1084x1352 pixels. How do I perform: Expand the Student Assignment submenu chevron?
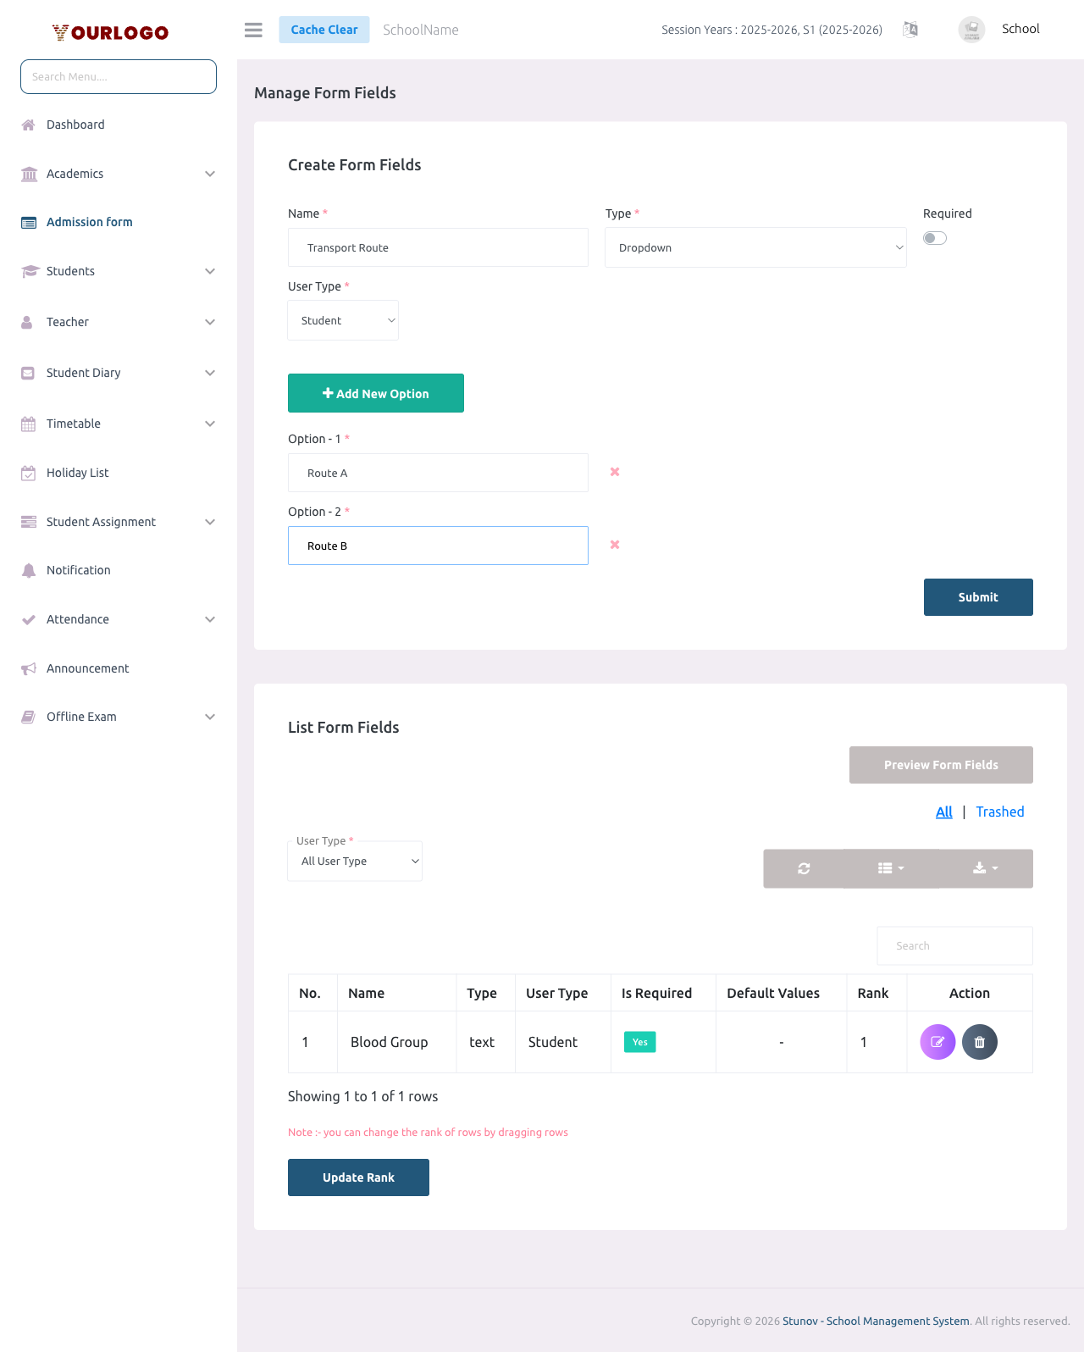[210, 522]
